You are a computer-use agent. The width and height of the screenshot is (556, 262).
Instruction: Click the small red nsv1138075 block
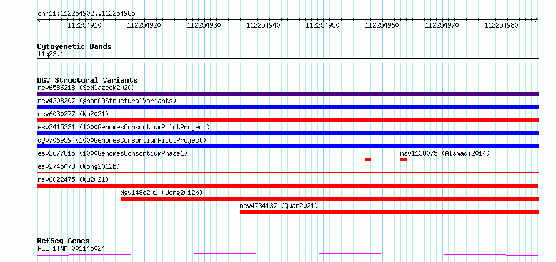pyautogui.click(x=404, y=159)
